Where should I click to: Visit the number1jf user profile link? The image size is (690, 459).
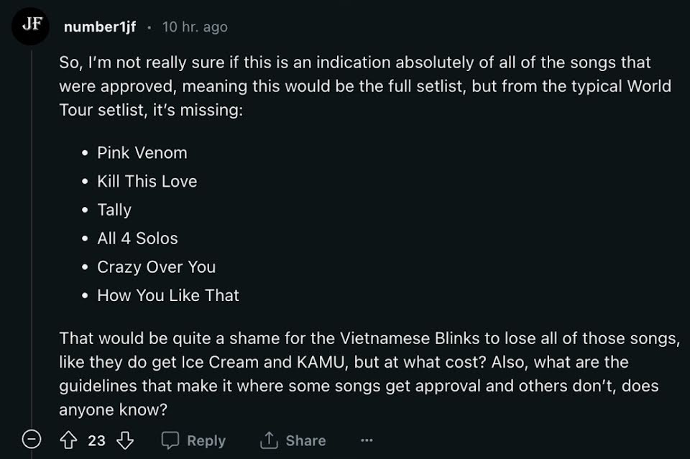(100, 27)
